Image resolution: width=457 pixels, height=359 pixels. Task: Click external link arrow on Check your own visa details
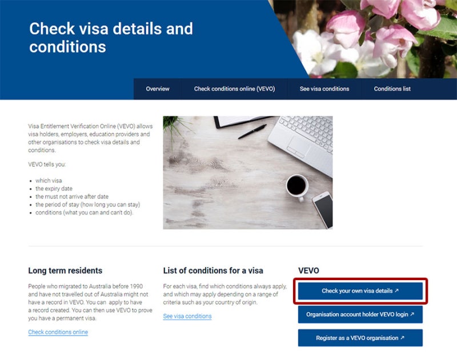396,290
